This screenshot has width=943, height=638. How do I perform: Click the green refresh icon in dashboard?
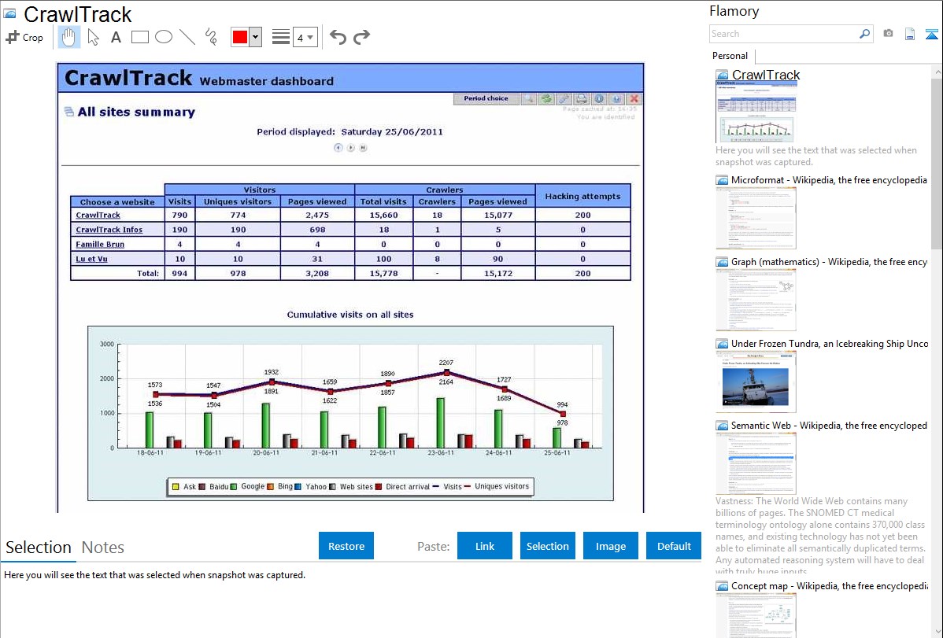(x=546, y=98)
